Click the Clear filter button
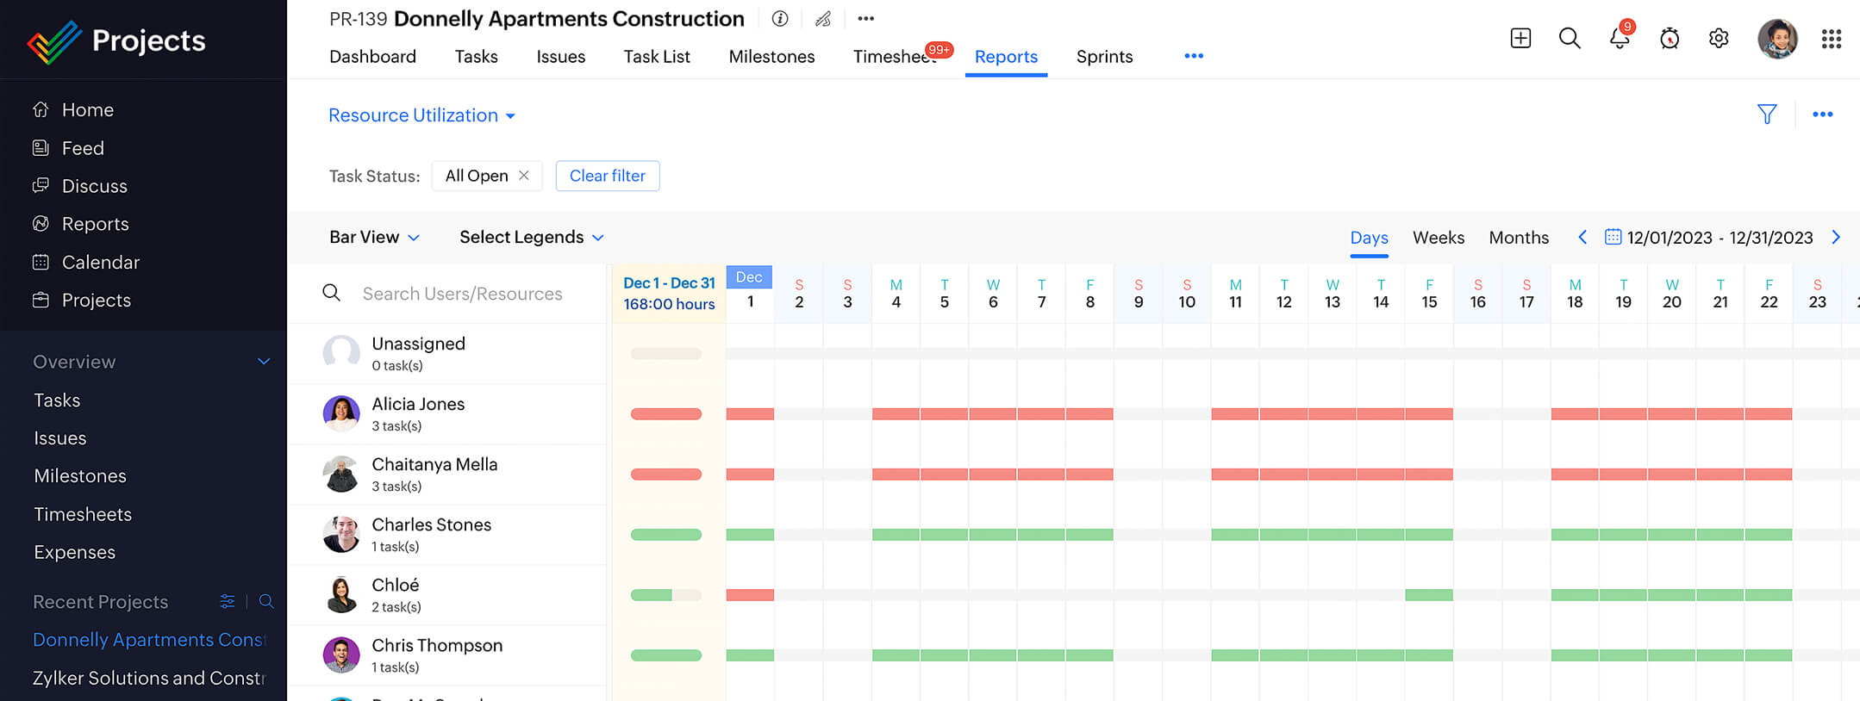This screenshot has width=1860, height=701. coord(607,176)
